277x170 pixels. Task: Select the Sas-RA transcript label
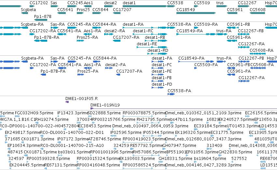pos(58,24)
